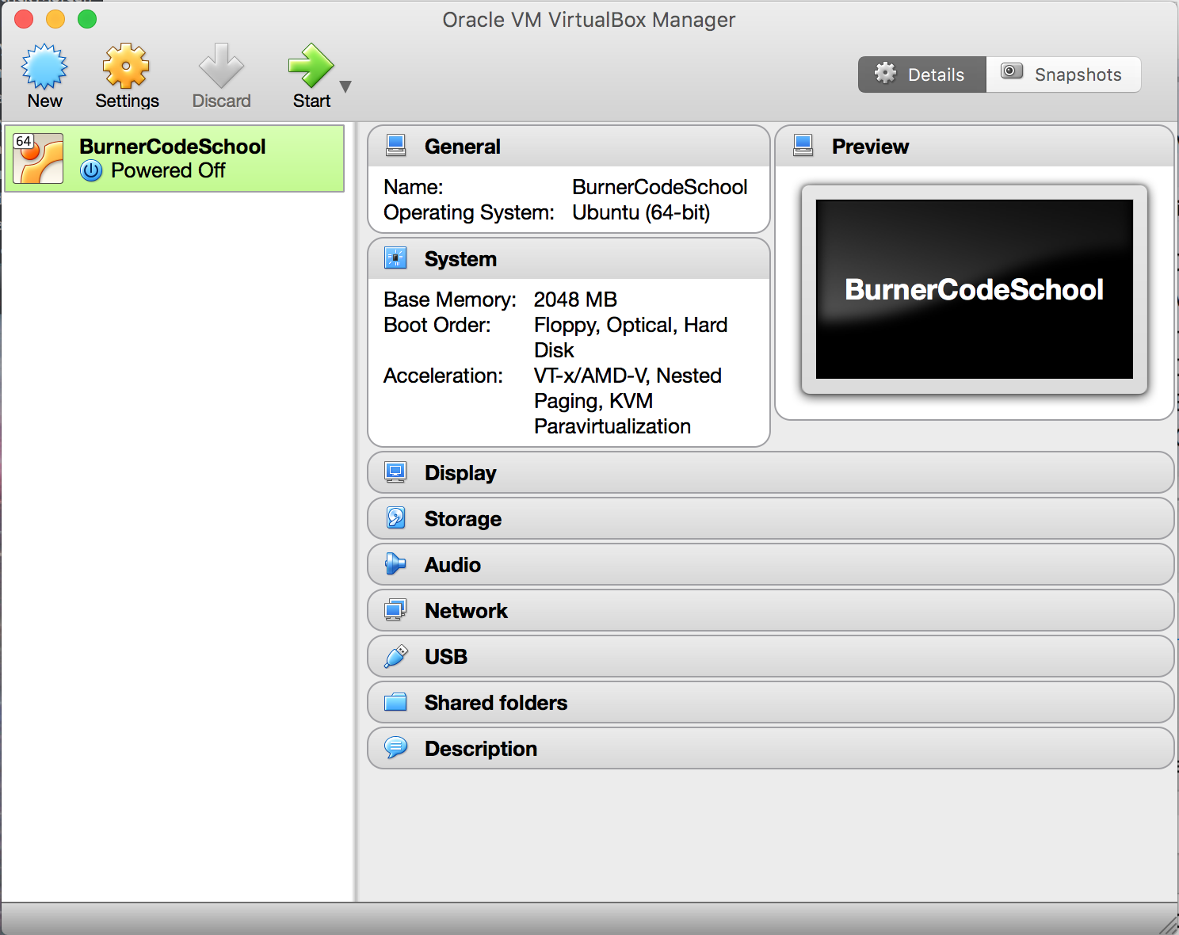Expand the Display section
The image size is (1179, 935).
(770, 473)
